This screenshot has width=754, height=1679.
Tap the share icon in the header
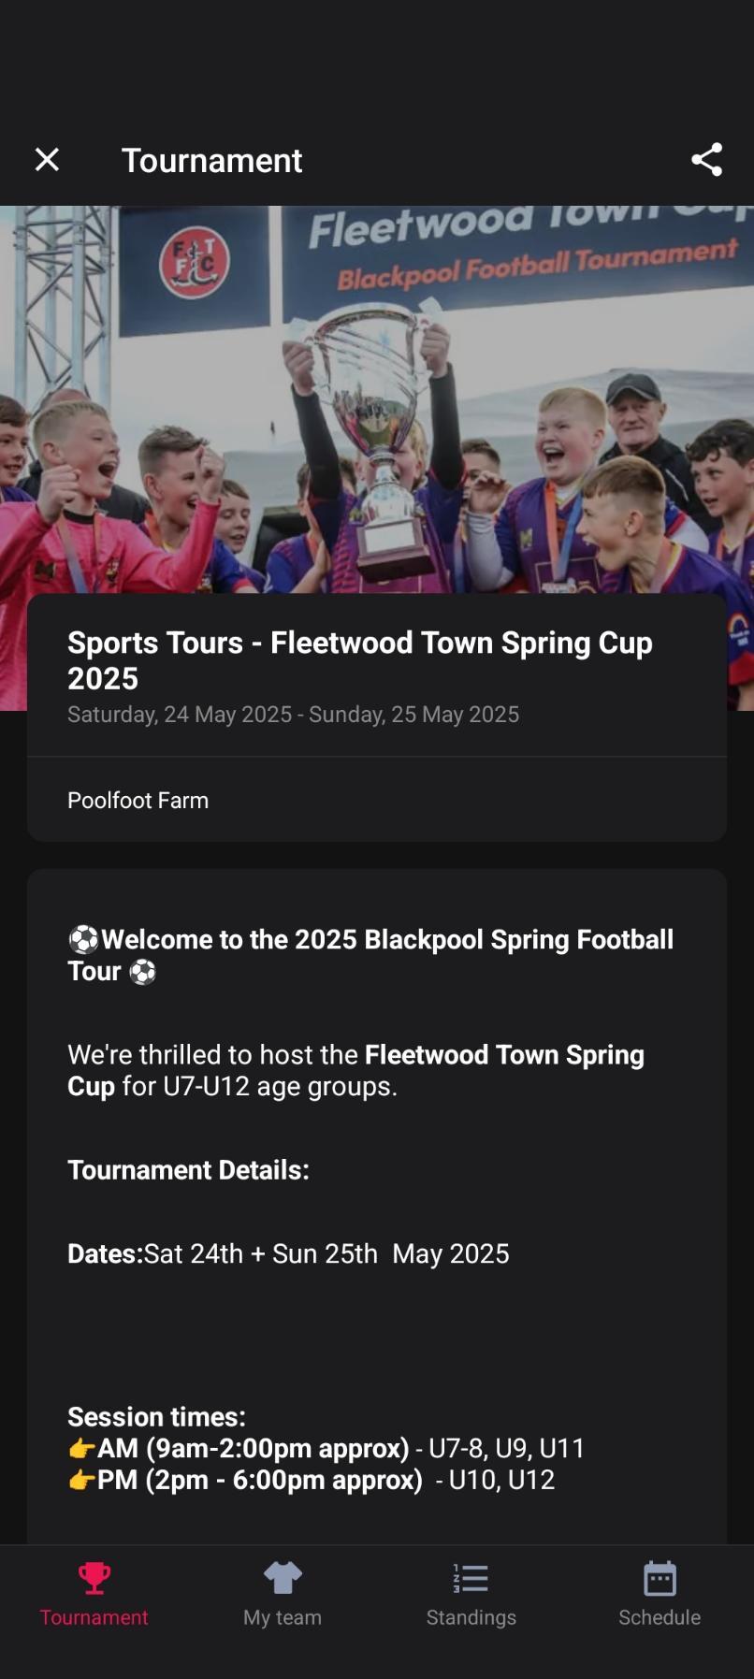point(706,160)
